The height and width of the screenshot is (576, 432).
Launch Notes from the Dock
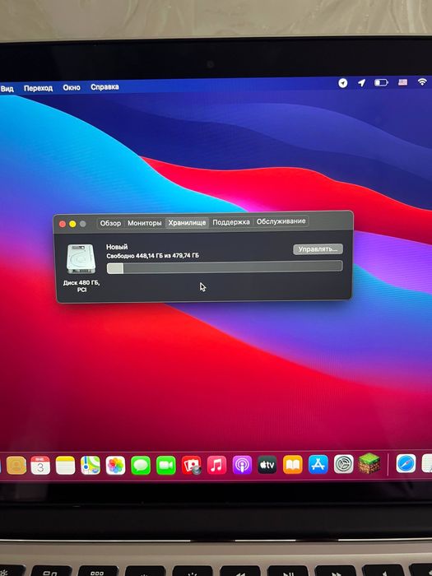(x=65, y=466)
